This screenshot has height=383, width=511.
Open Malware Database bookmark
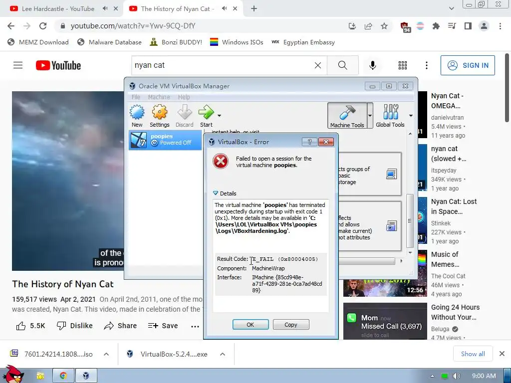click(x=109, y=42)
